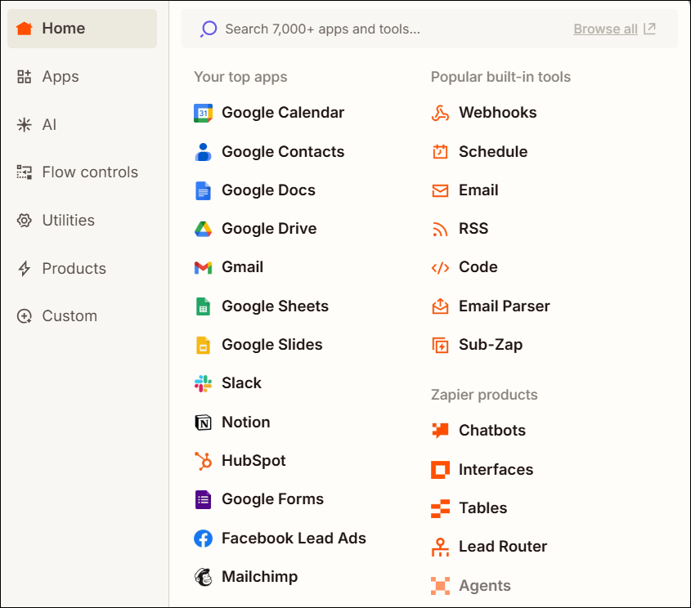
Task: Click the Slack logo icon
Action: (203, 383)
